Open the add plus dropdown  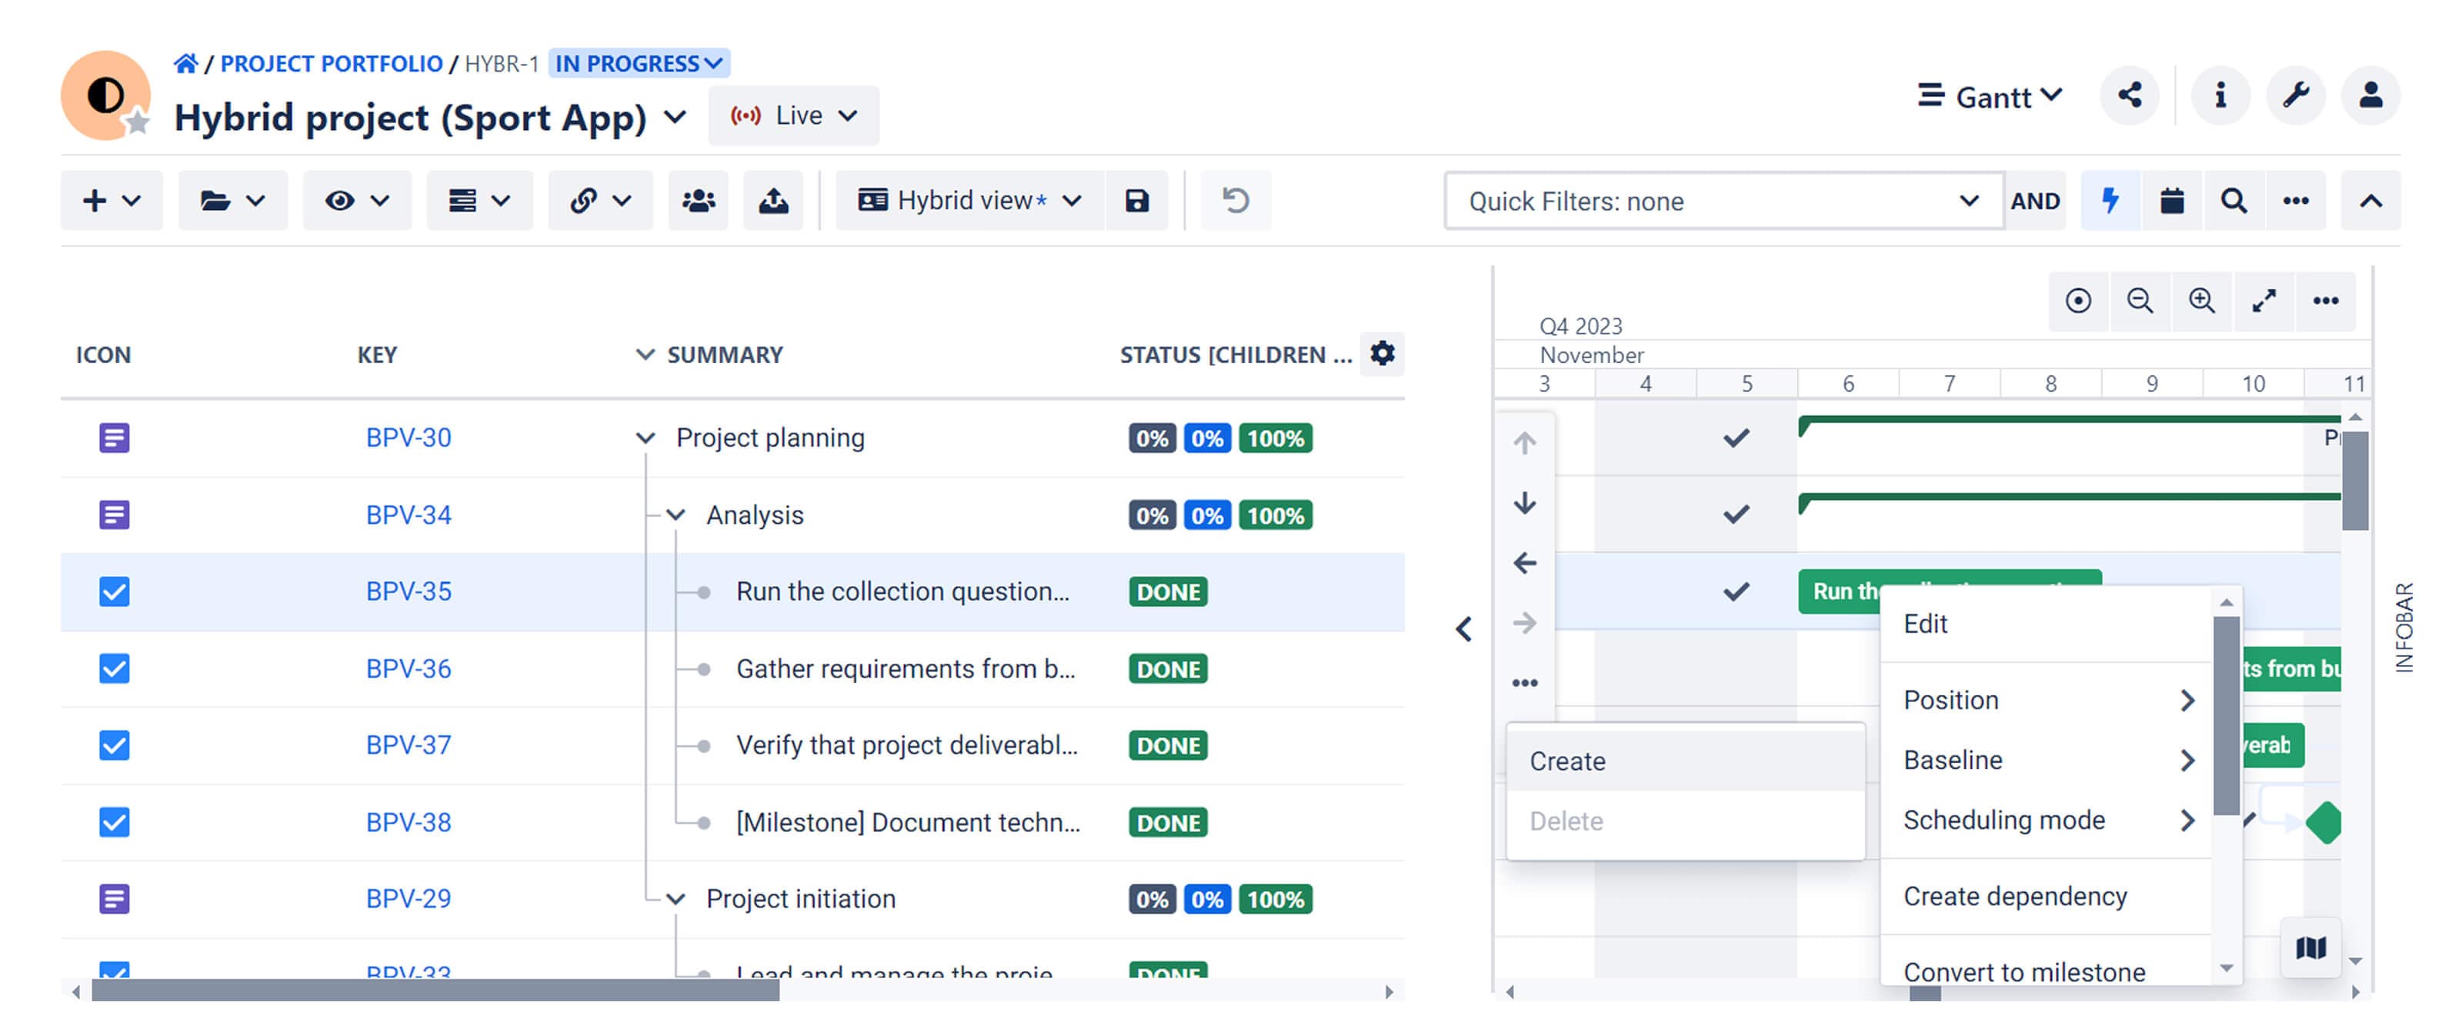point(112,201)
